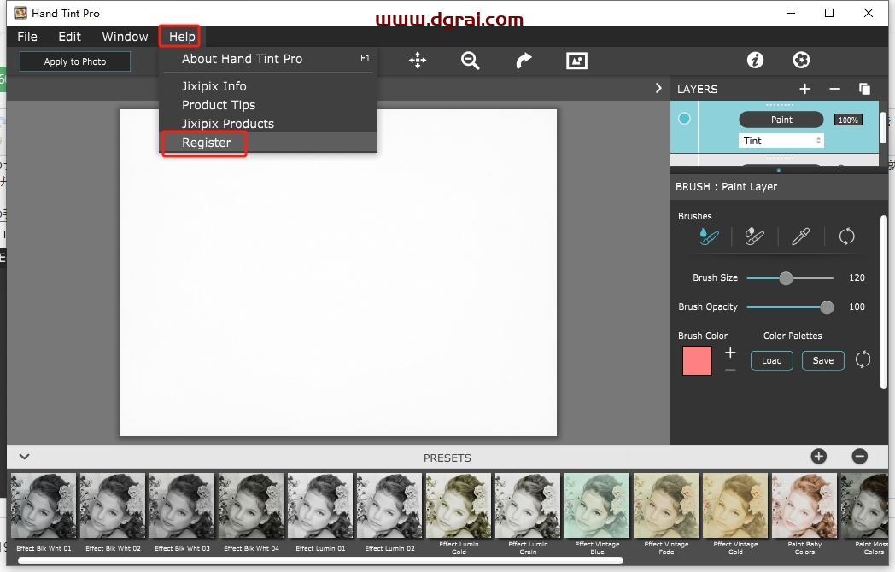Click the BRUSH : Paint Layer heading
This screenshot has height=572, width=895.
coord(726,187)
